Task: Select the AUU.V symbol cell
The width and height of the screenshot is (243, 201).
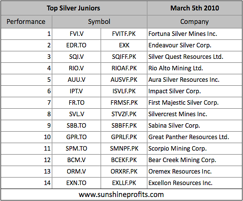Action: click(x=76, y=80)
